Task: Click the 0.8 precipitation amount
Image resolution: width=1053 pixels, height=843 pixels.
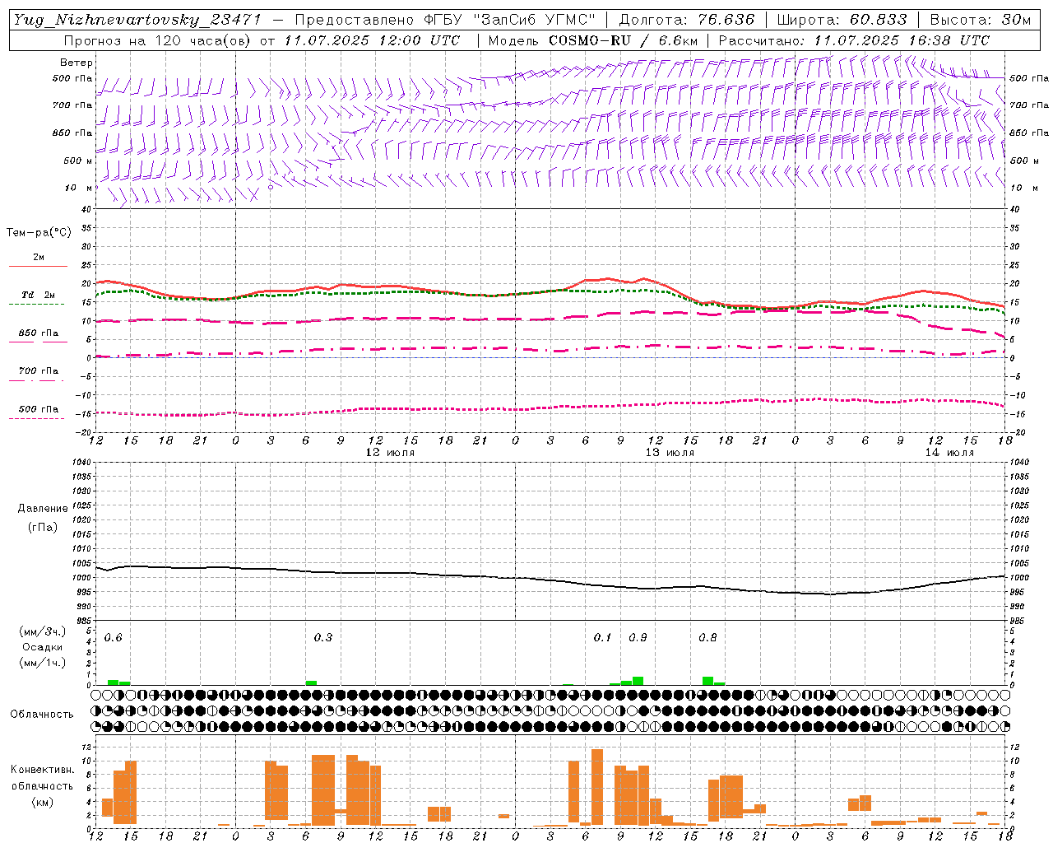Action: (707, 638)
